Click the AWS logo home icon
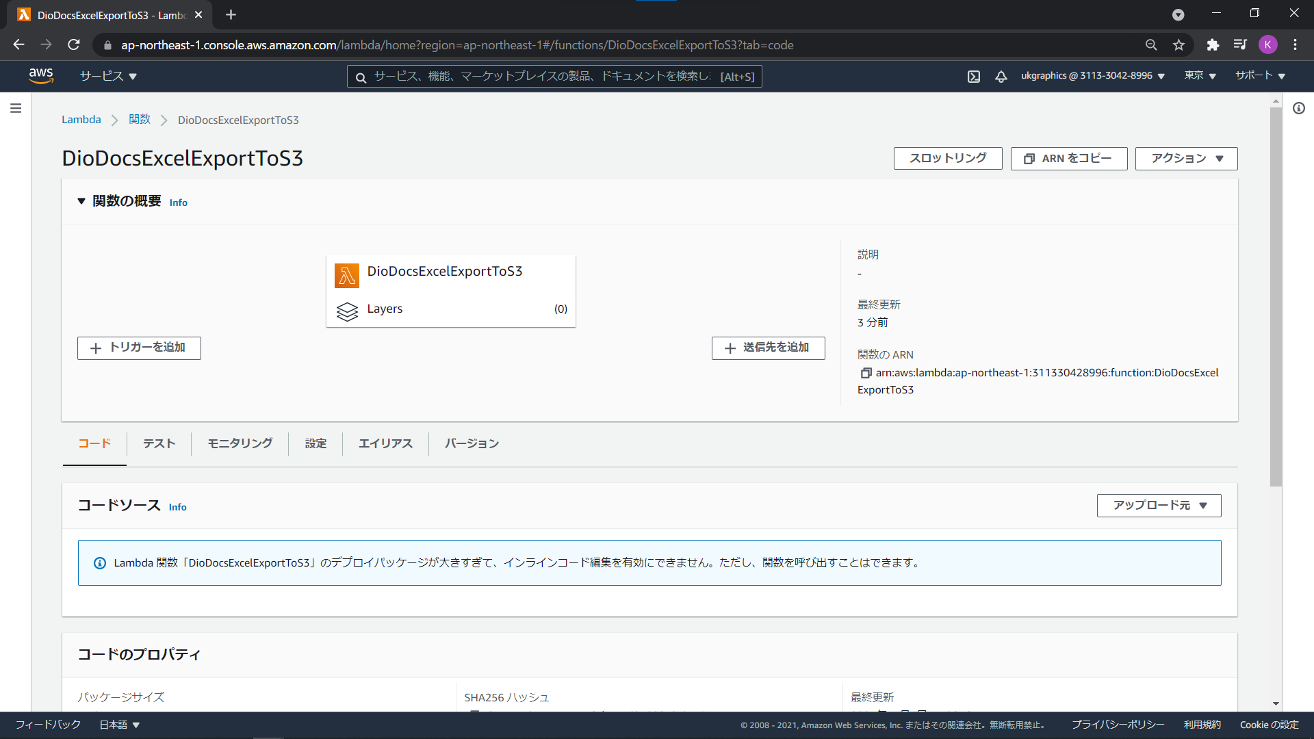The width and height of the screenshot is (1314, 739). (41, 76)
